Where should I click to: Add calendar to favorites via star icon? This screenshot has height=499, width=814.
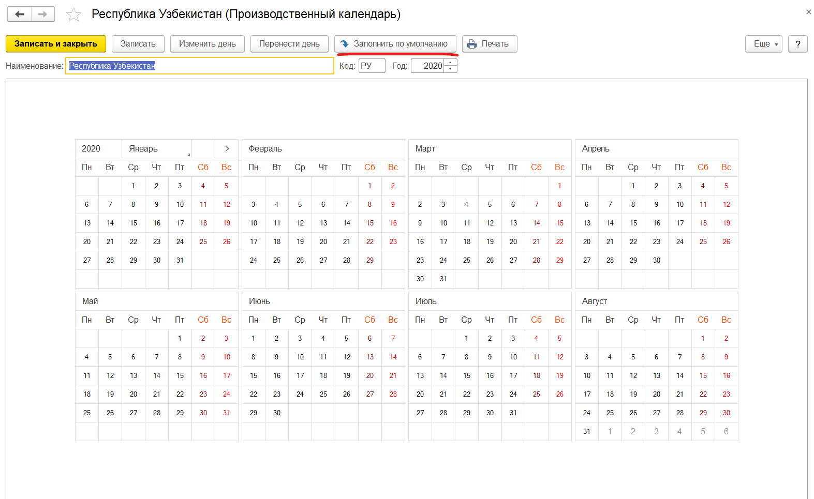[x=73, y=14]
